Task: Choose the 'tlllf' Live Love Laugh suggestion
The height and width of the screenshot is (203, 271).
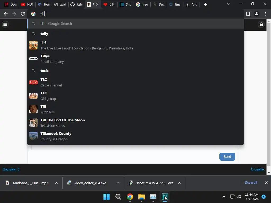Action: click(135, 45)
